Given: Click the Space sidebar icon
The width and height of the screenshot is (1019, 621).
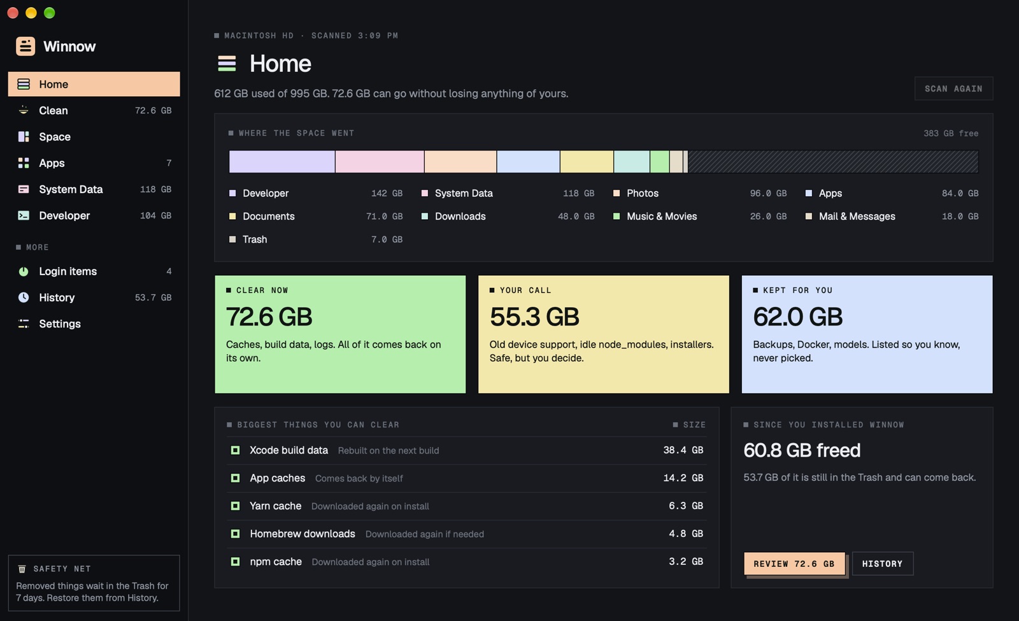Looking at the screenshot, I should point(24,136).
